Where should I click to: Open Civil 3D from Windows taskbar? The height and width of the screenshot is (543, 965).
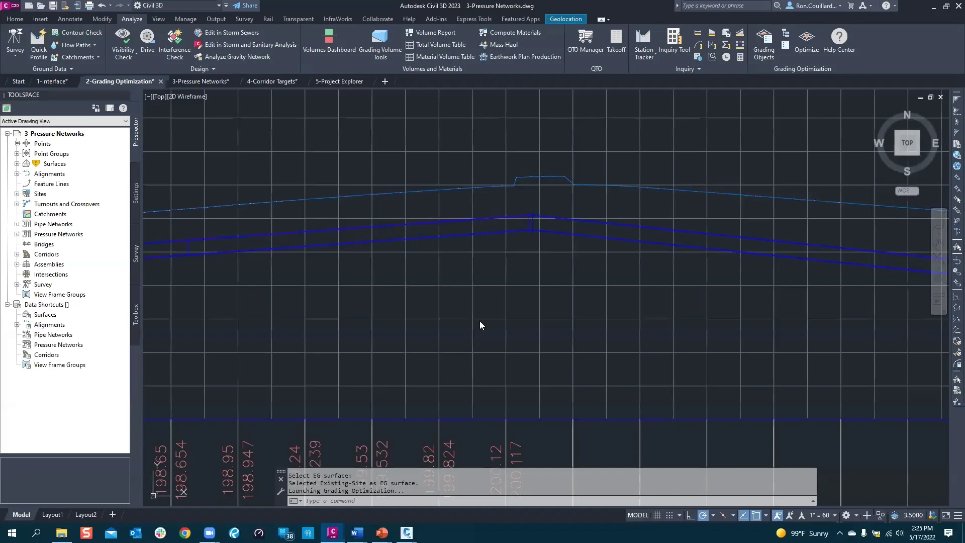click(332, 533)
